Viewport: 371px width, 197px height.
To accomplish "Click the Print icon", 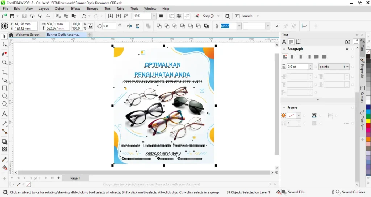I will tap(48, 16).
